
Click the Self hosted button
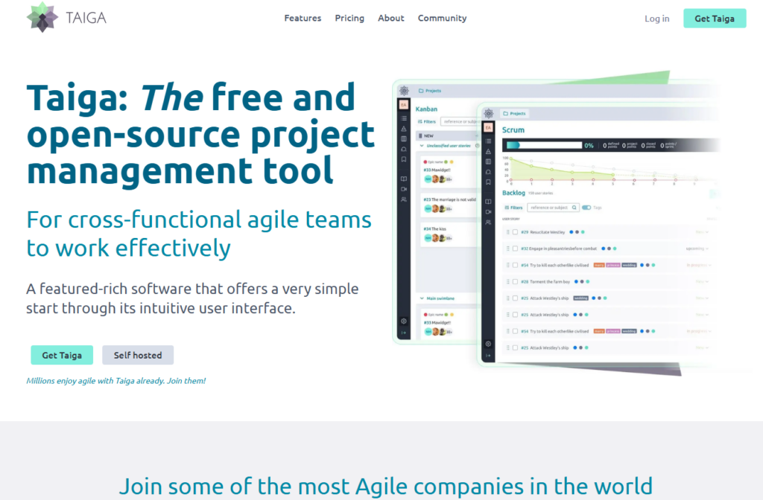coord(138,355)
